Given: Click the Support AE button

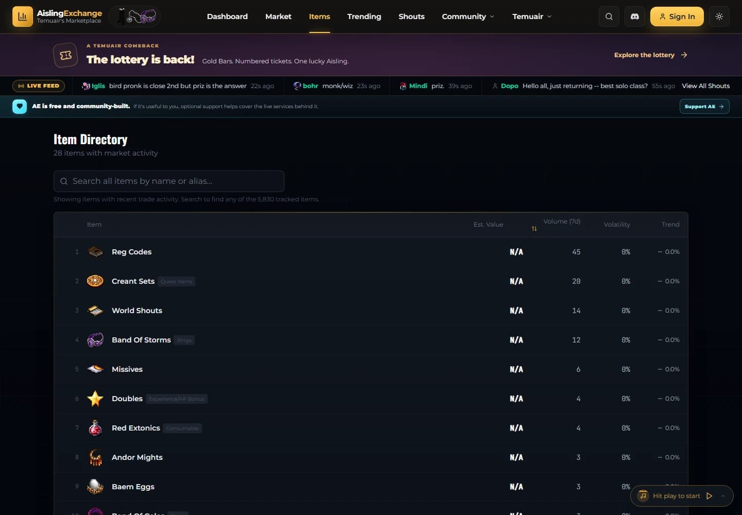Looking at the screenshot, I should (x=704, y=107).
